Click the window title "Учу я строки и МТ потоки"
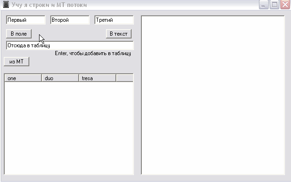Viewport: 291px width, 182px height. pyautogui.click(x=49, y=5)
